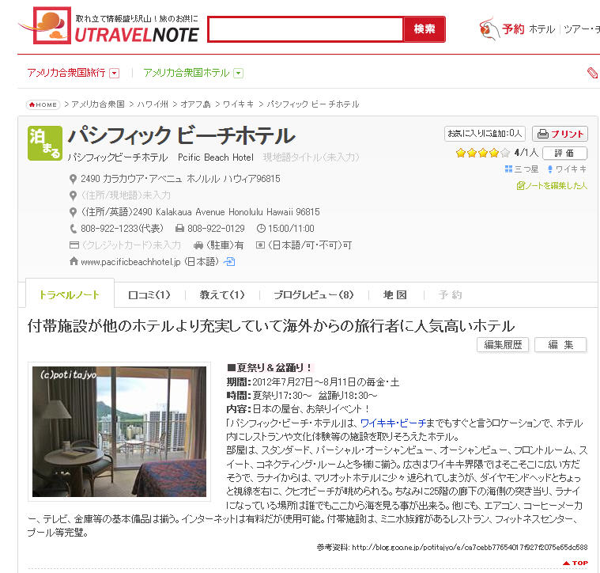Switch to the ブログレビュー(8) tab
The width and height of the screenshot is (600, 573).
pos(313,295)
